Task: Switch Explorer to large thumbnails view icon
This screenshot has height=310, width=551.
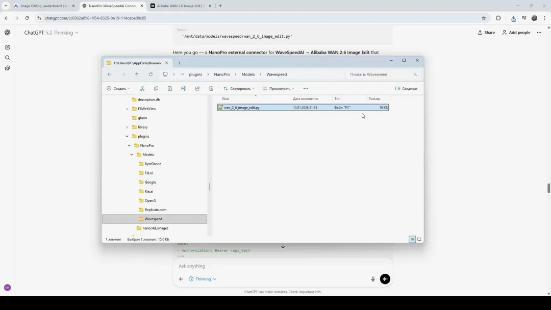Action: [x=419, y=240]
